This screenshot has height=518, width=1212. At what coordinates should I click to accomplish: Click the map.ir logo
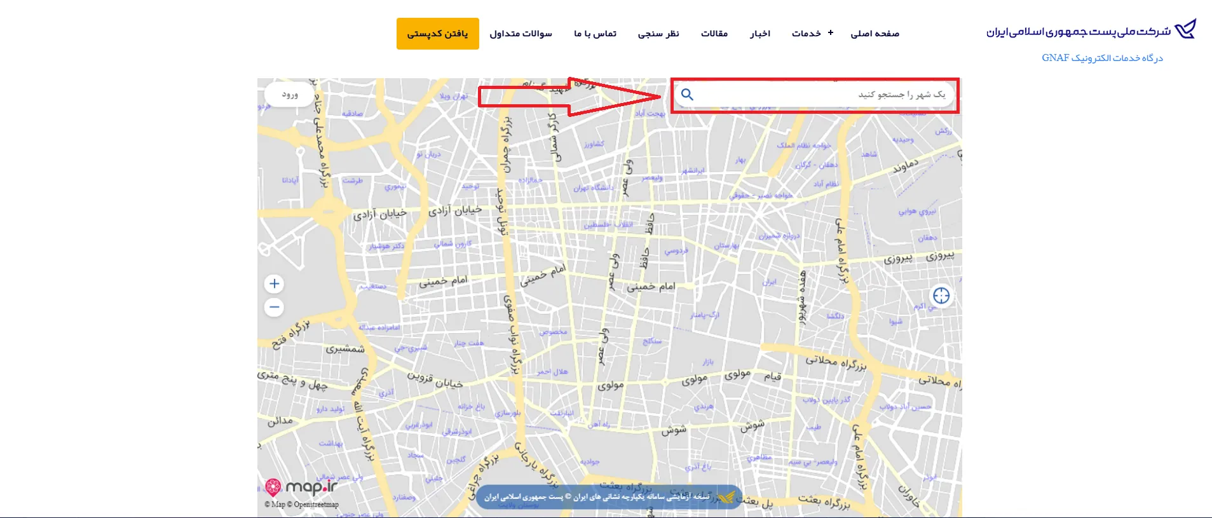[x=301, y=487]
